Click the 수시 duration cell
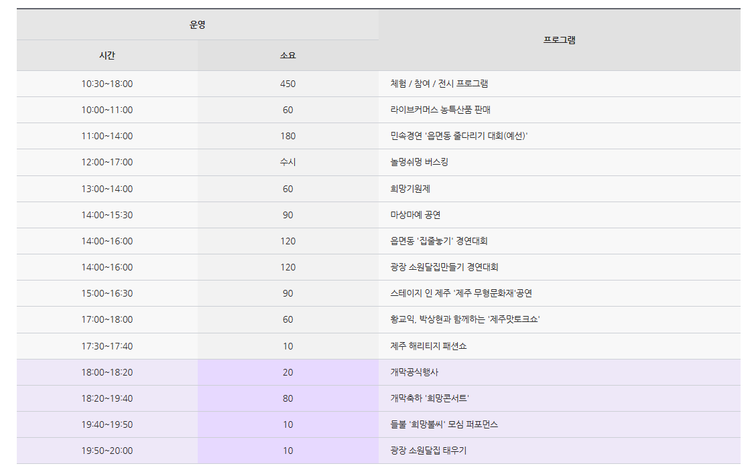Image resolution: width=756 pixels, height=474 pixels. click(288, 162)
